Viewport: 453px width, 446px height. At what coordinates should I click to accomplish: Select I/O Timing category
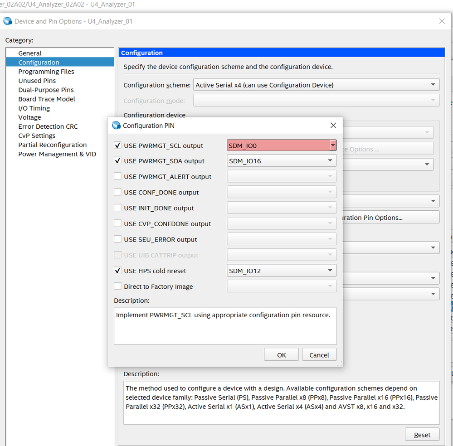[x=60, y=108]
